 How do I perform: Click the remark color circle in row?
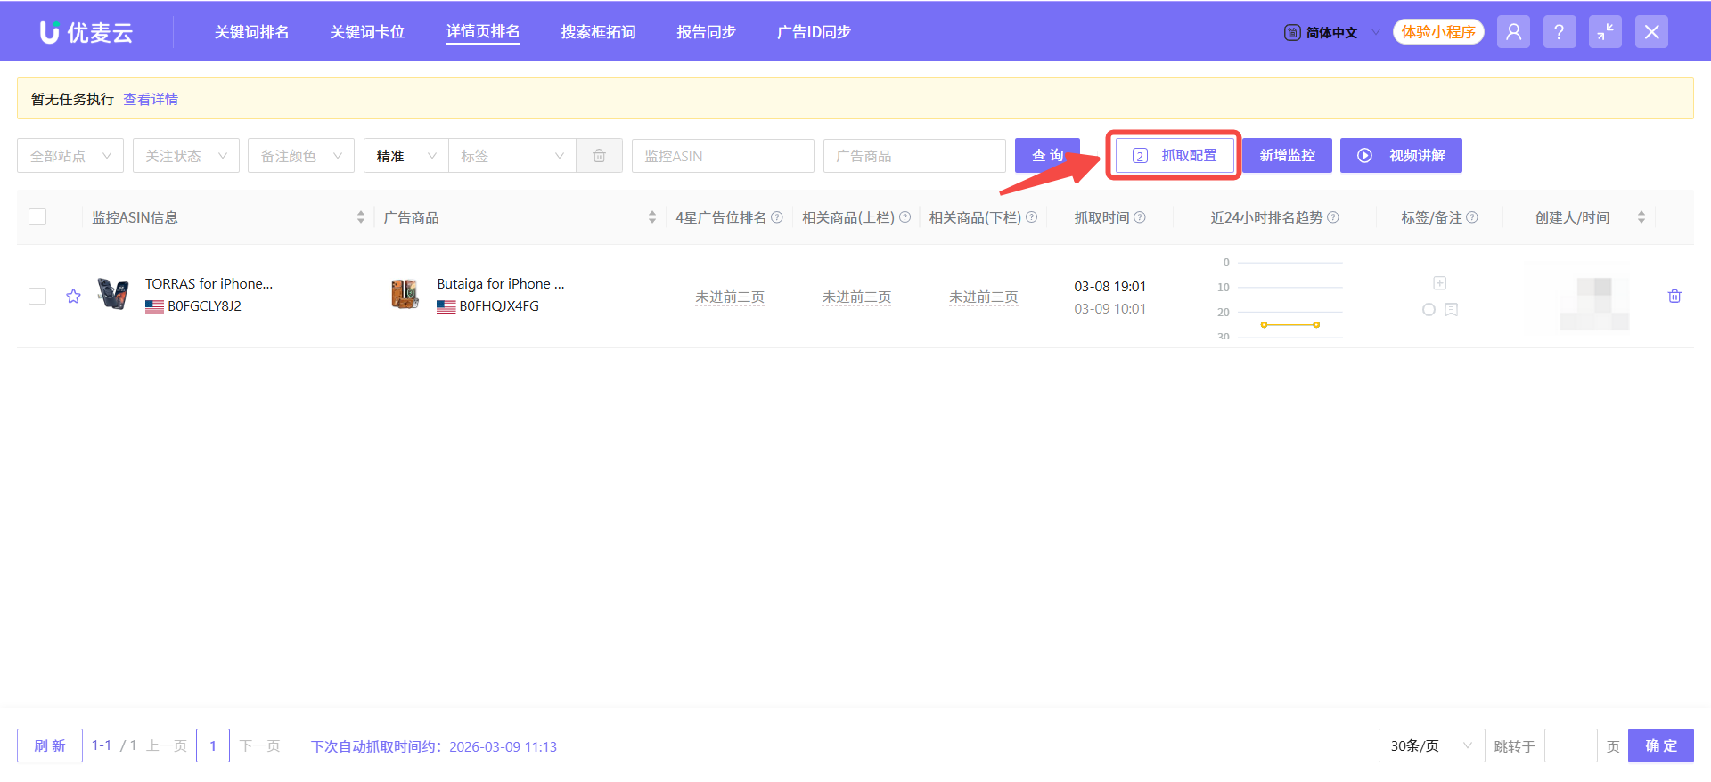[x=1429, y=310]
